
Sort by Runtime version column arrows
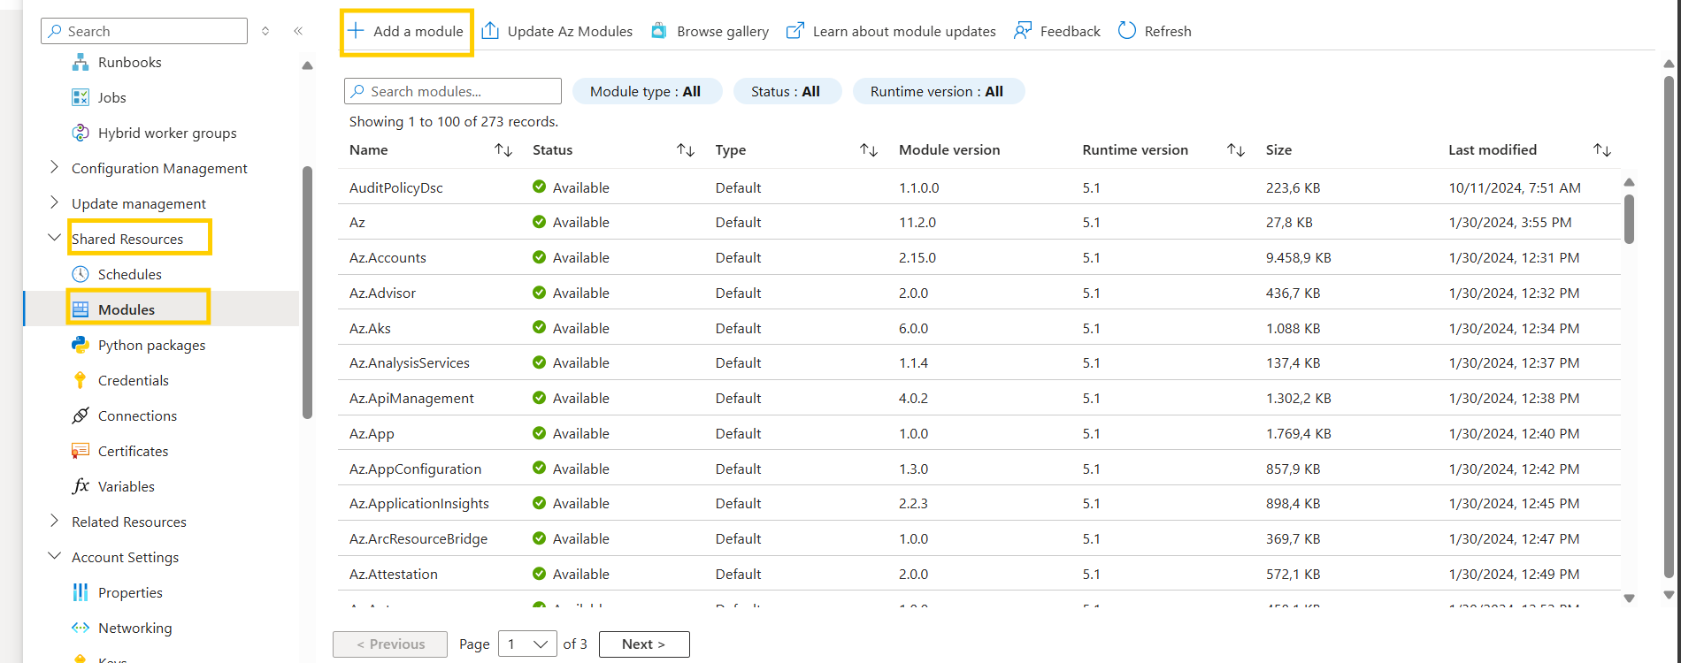[1236, 150]
